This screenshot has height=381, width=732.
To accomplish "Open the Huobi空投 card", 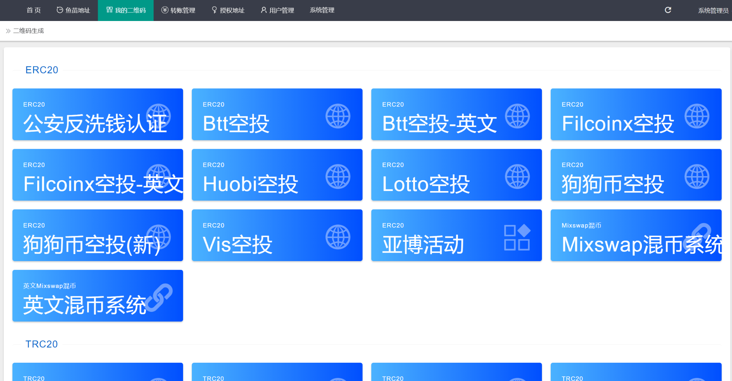I will pos(277,175).
